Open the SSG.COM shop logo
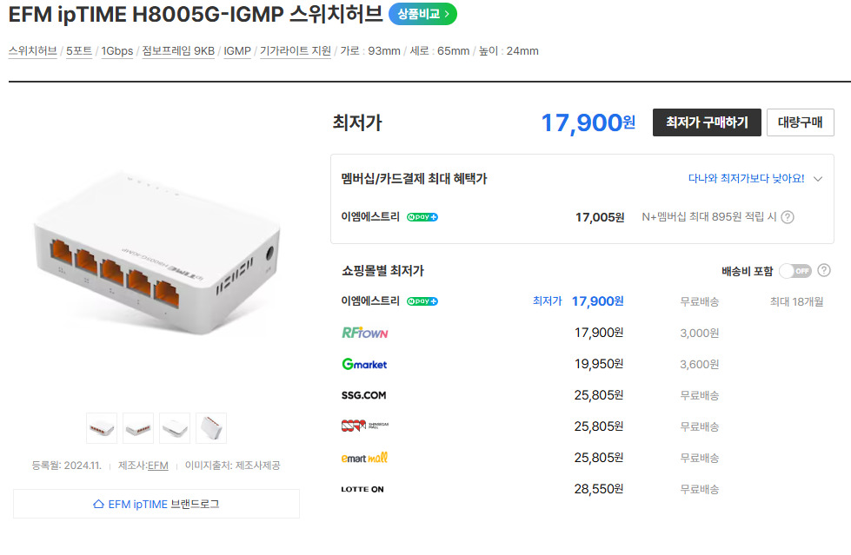The image size is (851, 555). (363, 395)
